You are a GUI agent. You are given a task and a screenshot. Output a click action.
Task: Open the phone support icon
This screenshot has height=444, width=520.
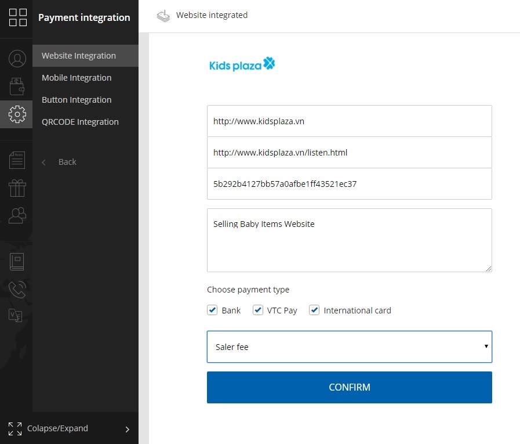tap(17, 289)
